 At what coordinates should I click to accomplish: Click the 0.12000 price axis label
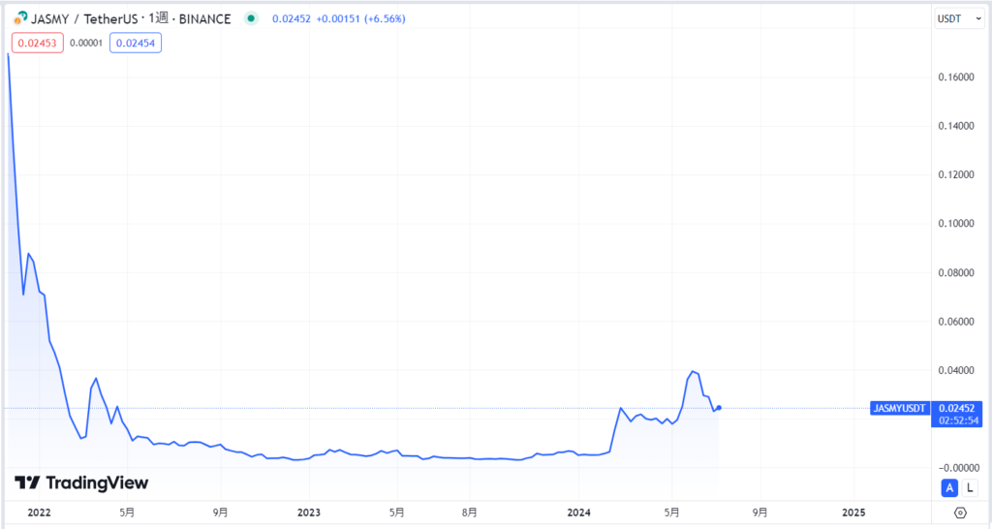(956, 174)
